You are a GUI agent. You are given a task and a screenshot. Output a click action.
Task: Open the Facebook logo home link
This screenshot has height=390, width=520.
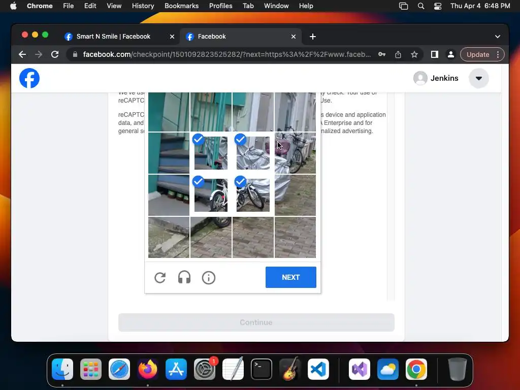click(x=29, y=78)
